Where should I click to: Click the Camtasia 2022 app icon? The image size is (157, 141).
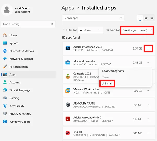pyautogui.click(x=68, y=77)
